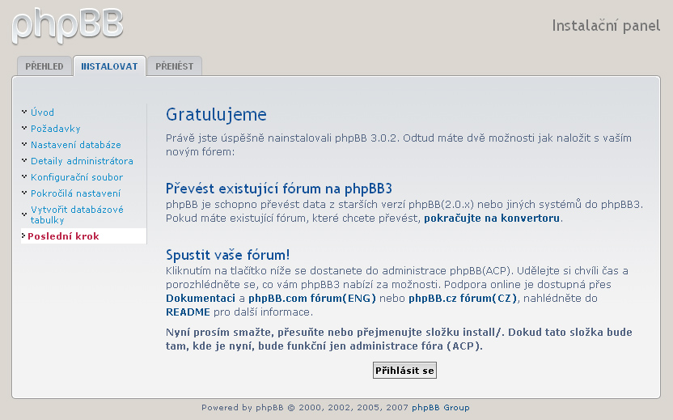The image size is (673, 420).
Task: Open the PŘENÉST tab
Action: 174,66
